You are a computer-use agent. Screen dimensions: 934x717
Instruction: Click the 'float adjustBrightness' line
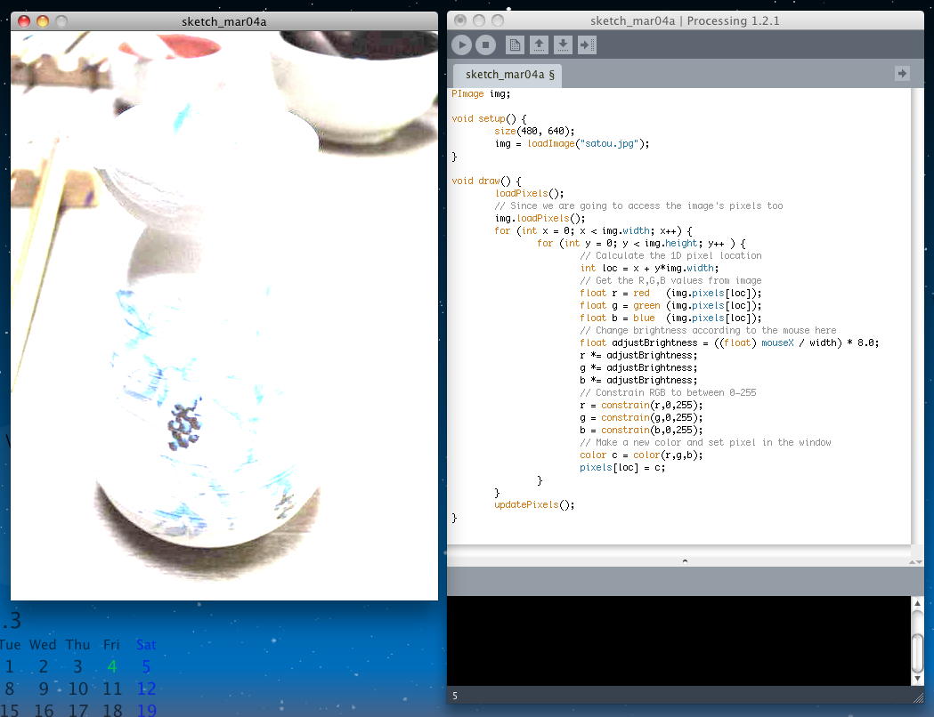(729, 343)
